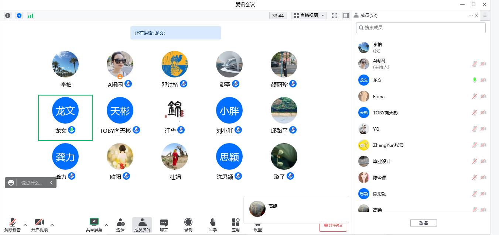
Task: Open the members panel more options menu
Action: [470, 15]
